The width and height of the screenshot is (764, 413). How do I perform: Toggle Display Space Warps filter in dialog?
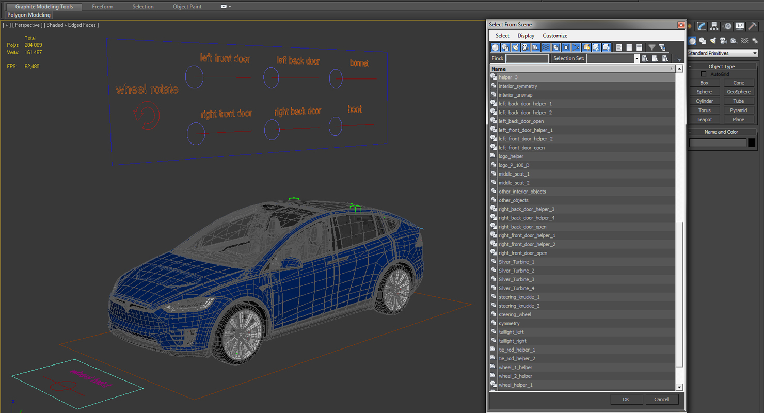click(546, 47)
